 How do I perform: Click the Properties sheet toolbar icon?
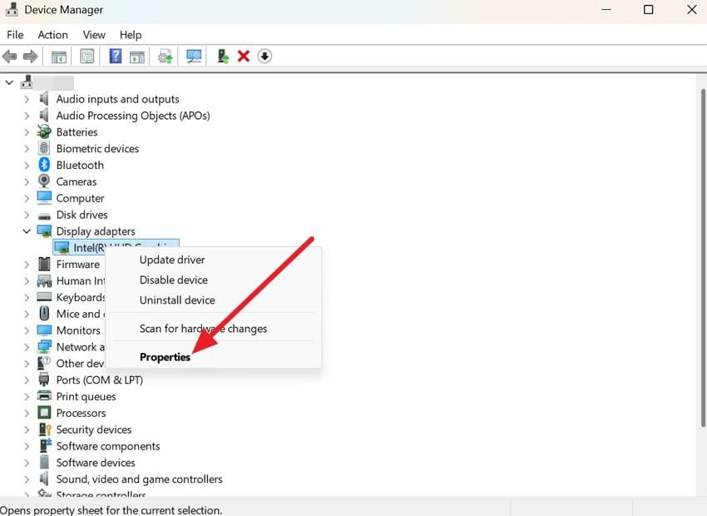pyautogui.click(x=87, y=57)
